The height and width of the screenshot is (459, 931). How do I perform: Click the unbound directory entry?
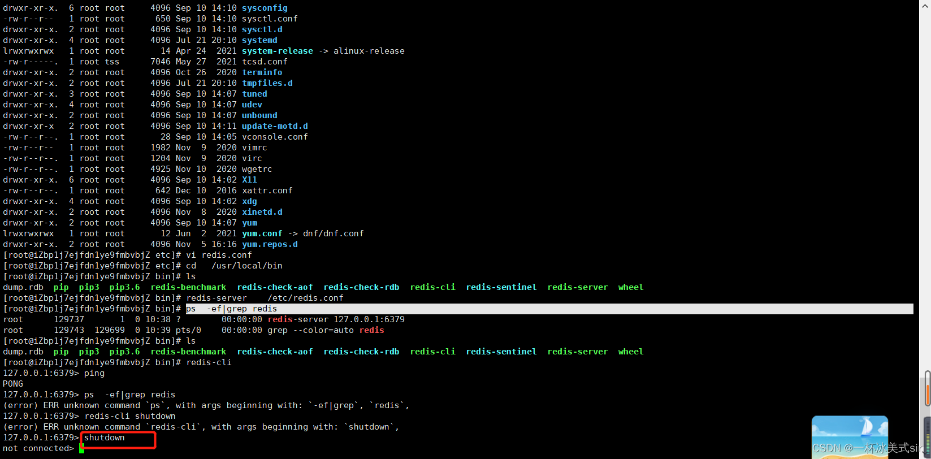259,115
